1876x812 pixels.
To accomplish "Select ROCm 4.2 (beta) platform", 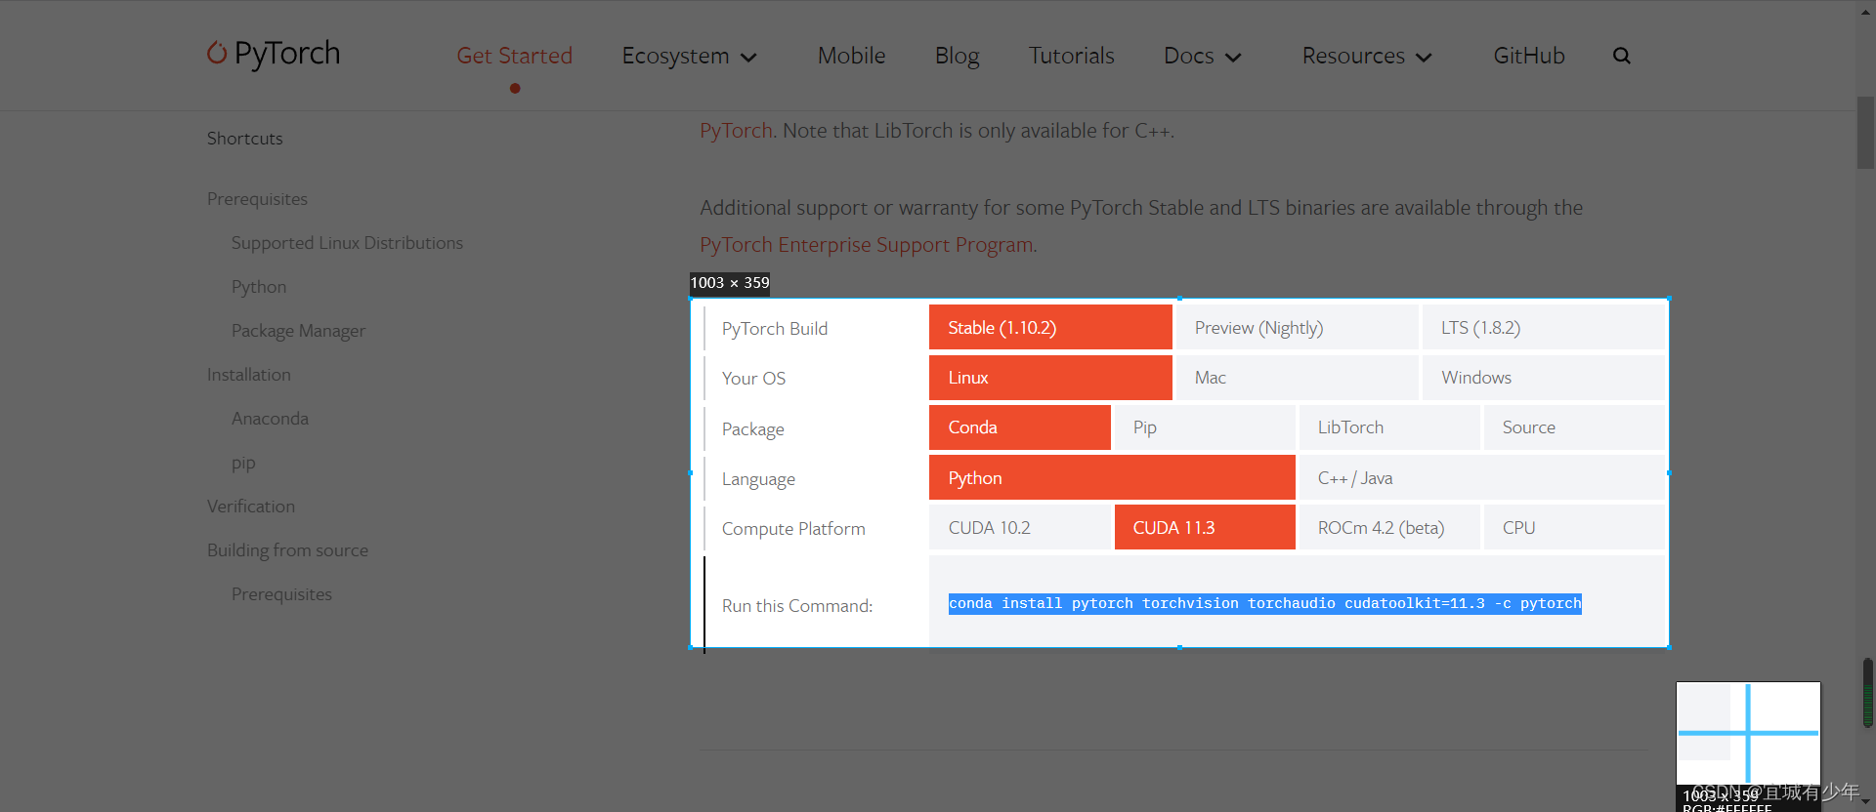I will coord(1389,527).
